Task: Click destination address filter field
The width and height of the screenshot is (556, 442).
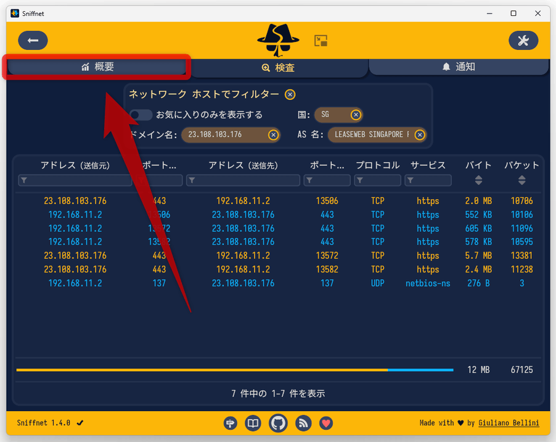Action: (x=243, y=180)
